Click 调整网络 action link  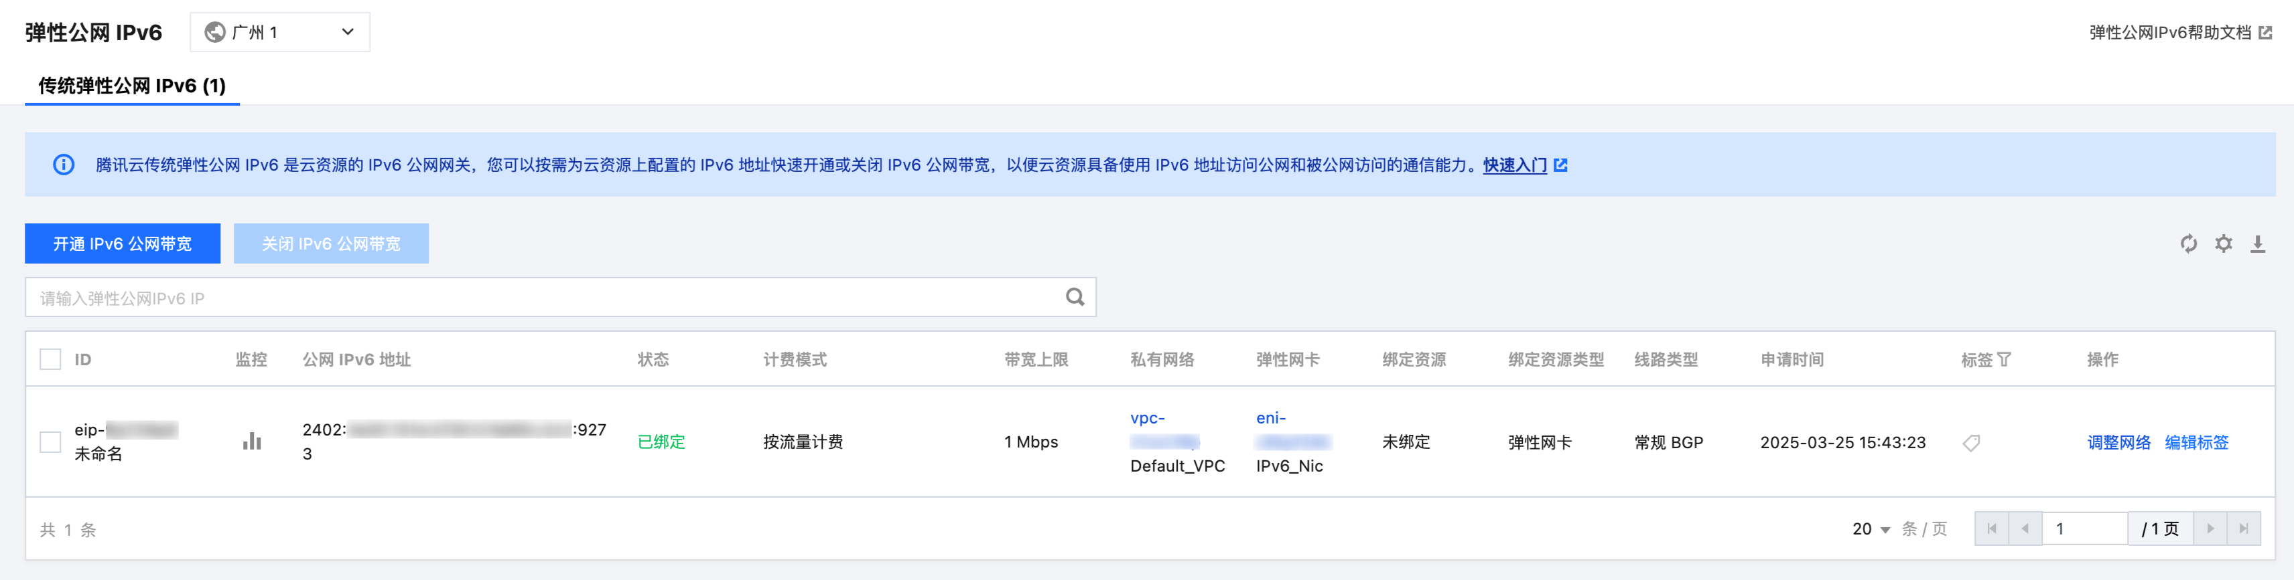point(2118,442)
